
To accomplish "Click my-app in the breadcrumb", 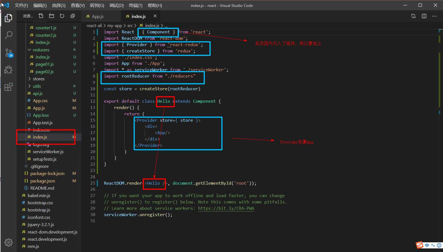I will 114,26.
